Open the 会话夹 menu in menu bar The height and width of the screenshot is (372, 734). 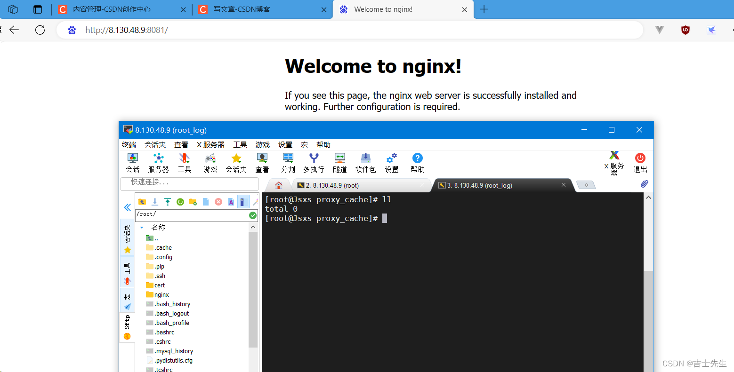(x=155, y=144)
